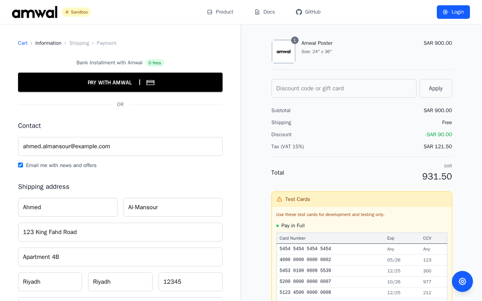The height and width of the screenshot is (301, 482).
Task: Edit the Apartment 4B field
Action: pos(120,257)
